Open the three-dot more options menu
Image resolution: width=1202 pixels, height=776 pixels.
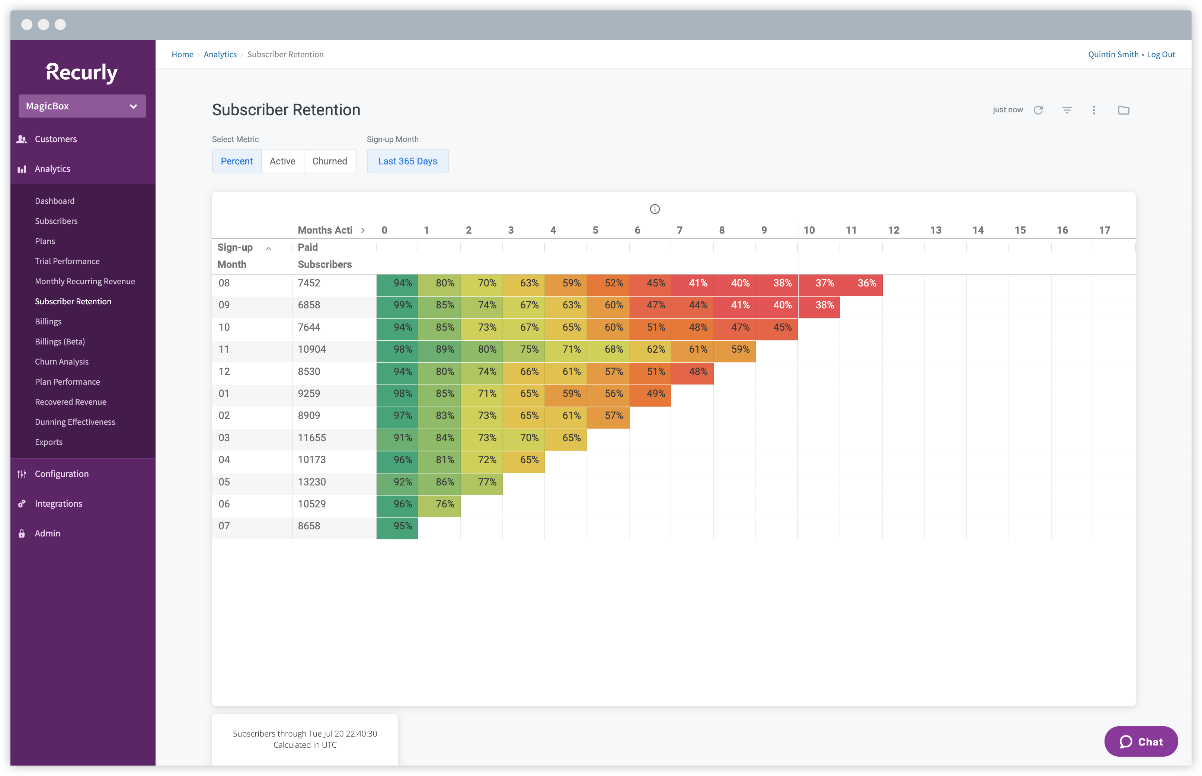pos(1094,110)
